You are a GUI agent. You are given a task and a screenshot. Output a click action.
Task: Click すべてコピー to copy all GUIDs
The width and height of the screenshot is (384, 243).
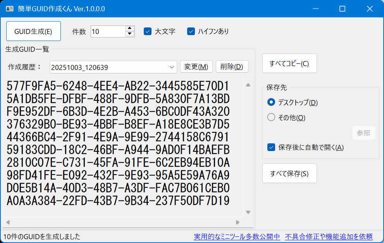289,63
